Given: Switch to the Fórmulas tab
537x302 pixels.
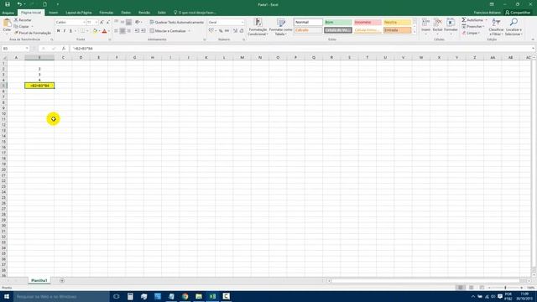Looking at the screenshot, I should [107, 13].
